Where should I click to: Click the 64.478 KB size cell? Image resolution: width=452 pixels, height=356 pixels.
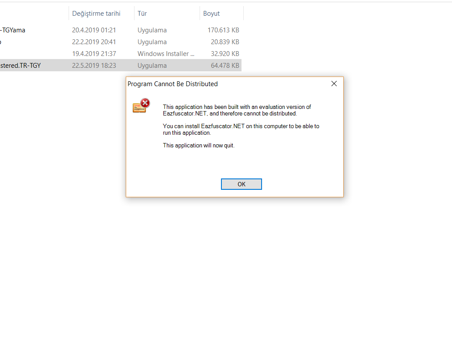pos(225,66)
